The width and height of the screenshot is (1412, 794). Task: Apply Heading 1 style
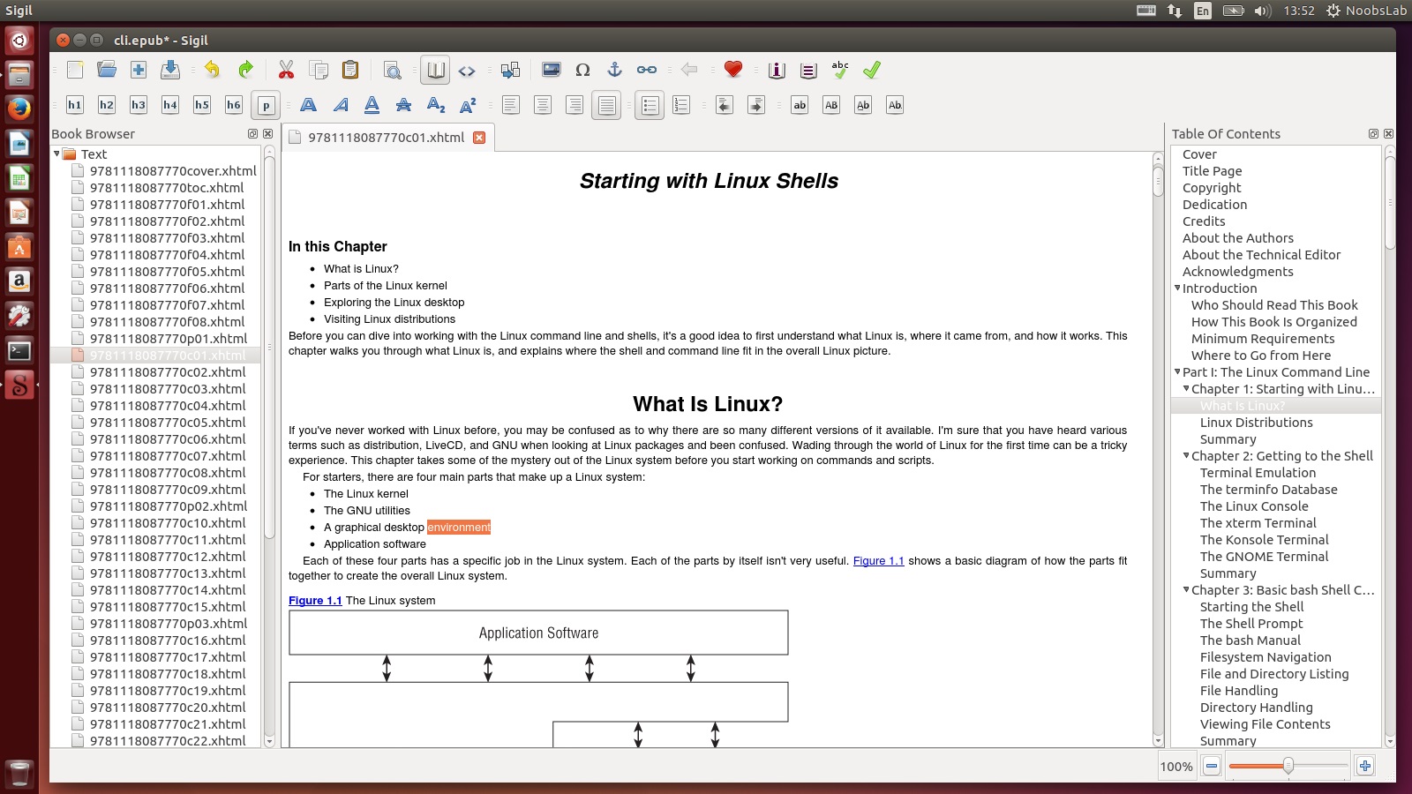click(75, 105)
